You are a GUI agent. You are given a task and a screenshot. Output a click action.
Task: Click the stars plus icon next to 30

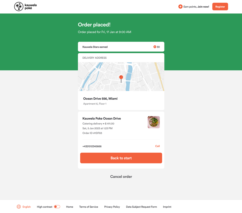[155, 47]
